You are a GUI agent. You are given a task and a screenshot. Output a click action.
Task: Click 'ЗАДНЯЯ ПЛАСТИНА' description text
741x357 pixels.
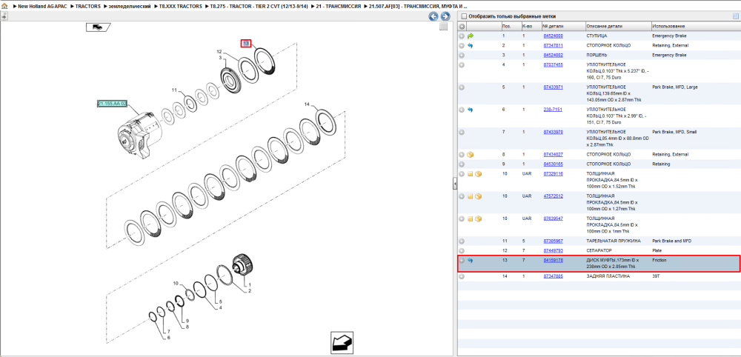coord(608,276)
